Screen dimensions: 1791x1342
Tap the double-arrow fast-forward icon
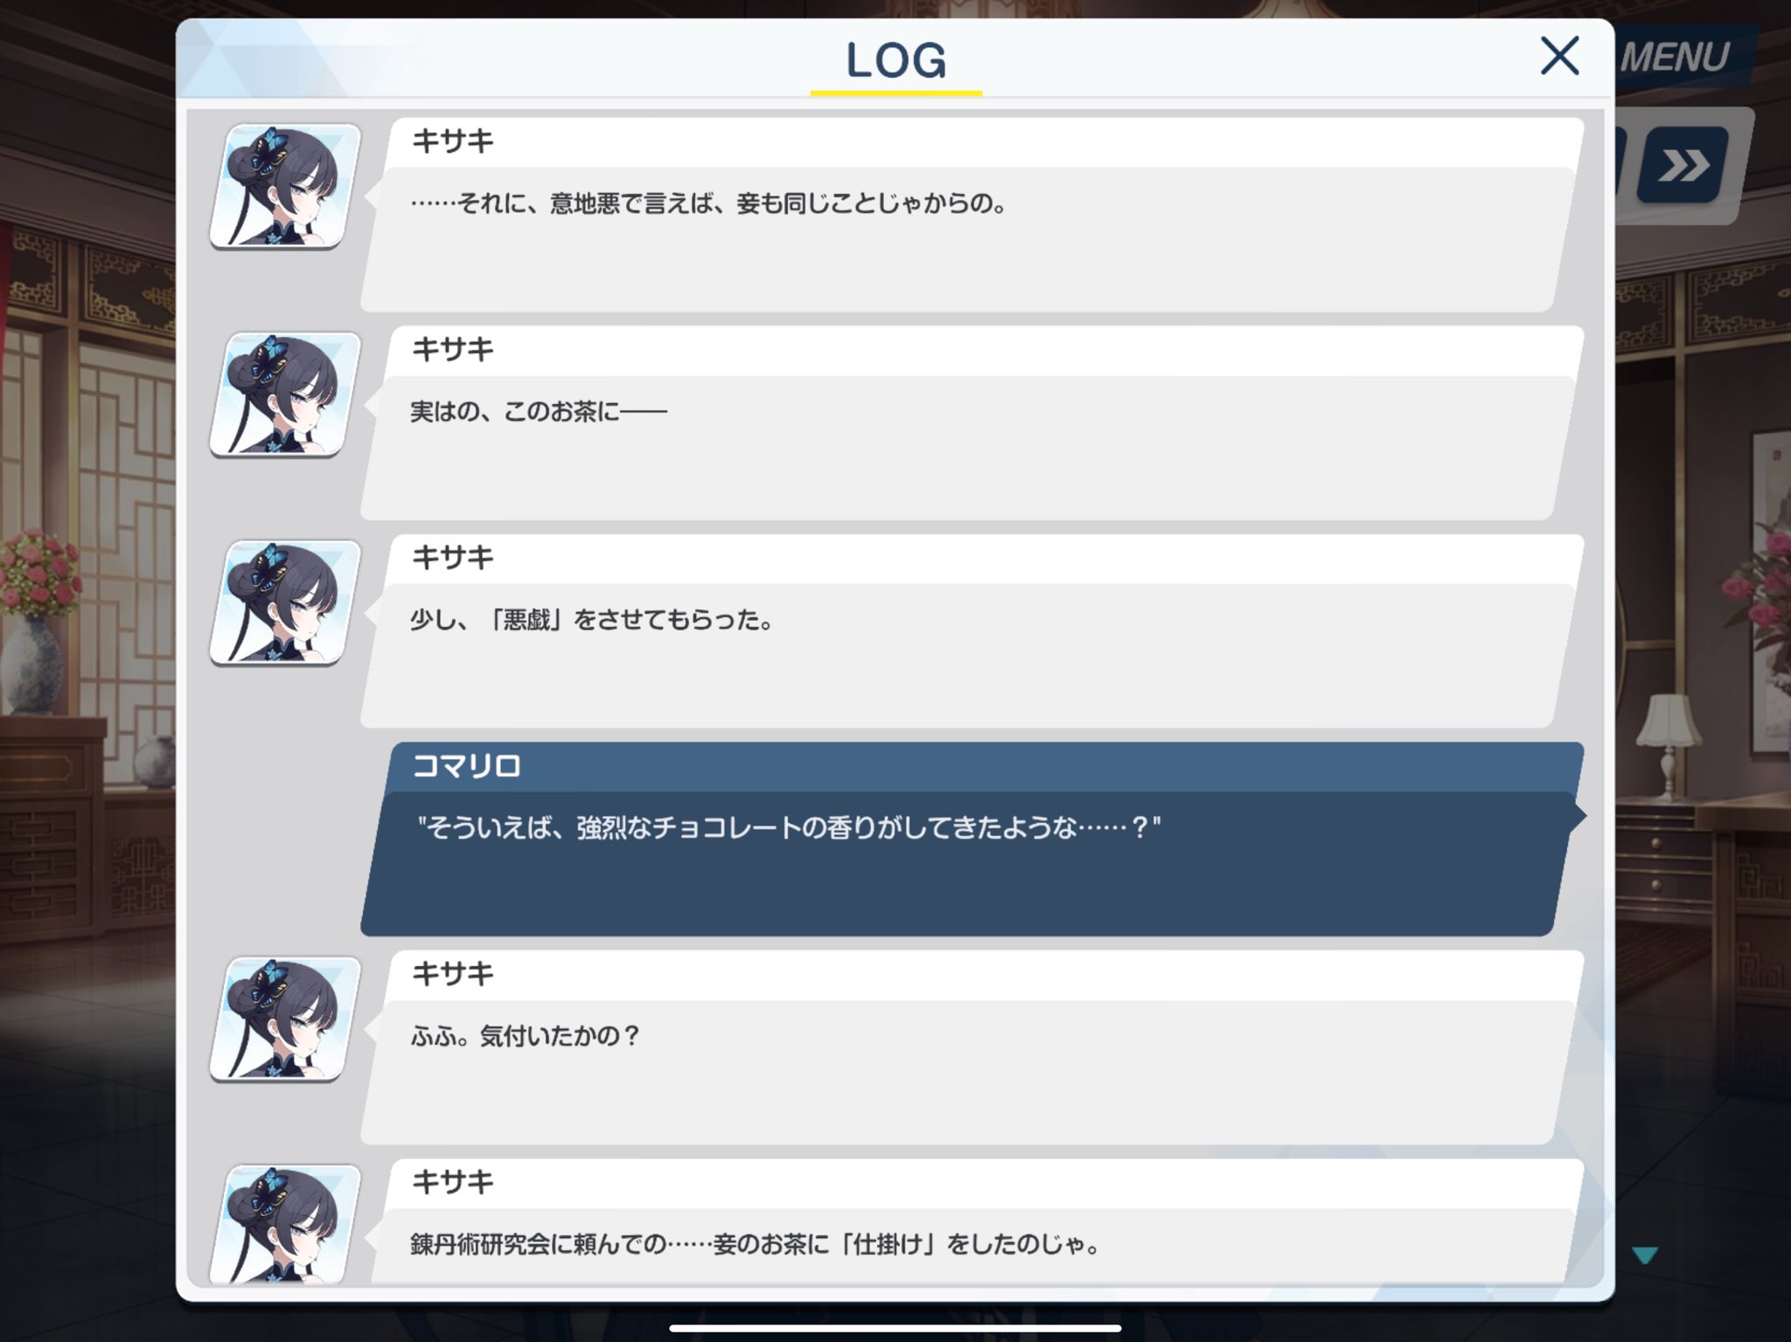(x=1683, y=164)
